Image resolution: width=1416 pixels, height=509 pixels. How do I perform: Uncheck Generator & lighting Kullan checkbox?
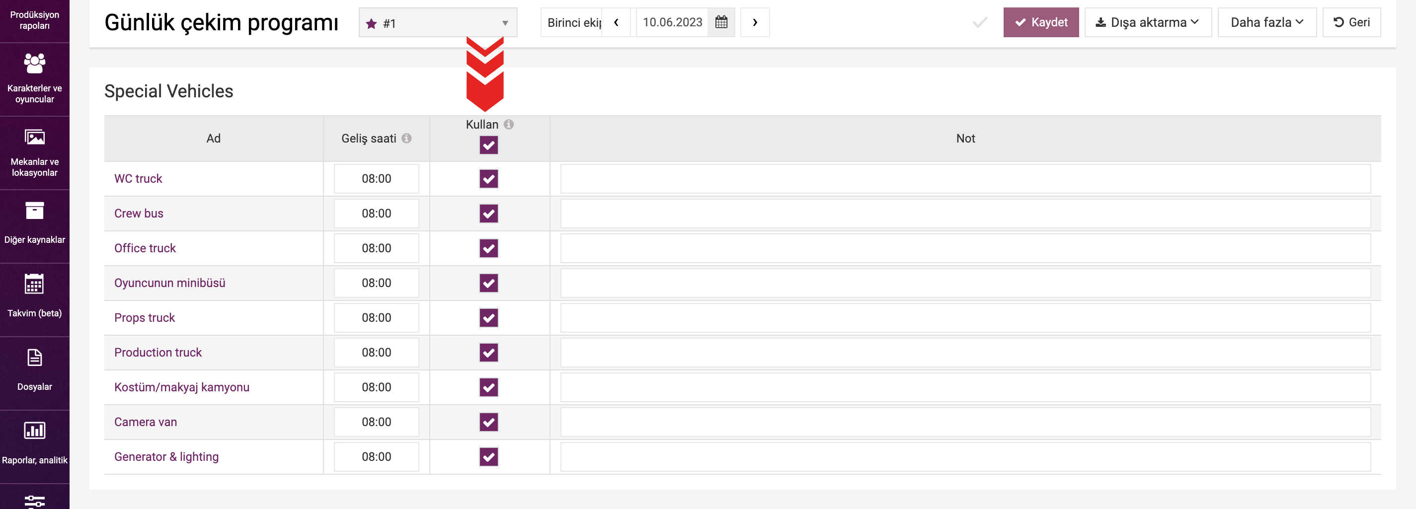pos(489,457)
